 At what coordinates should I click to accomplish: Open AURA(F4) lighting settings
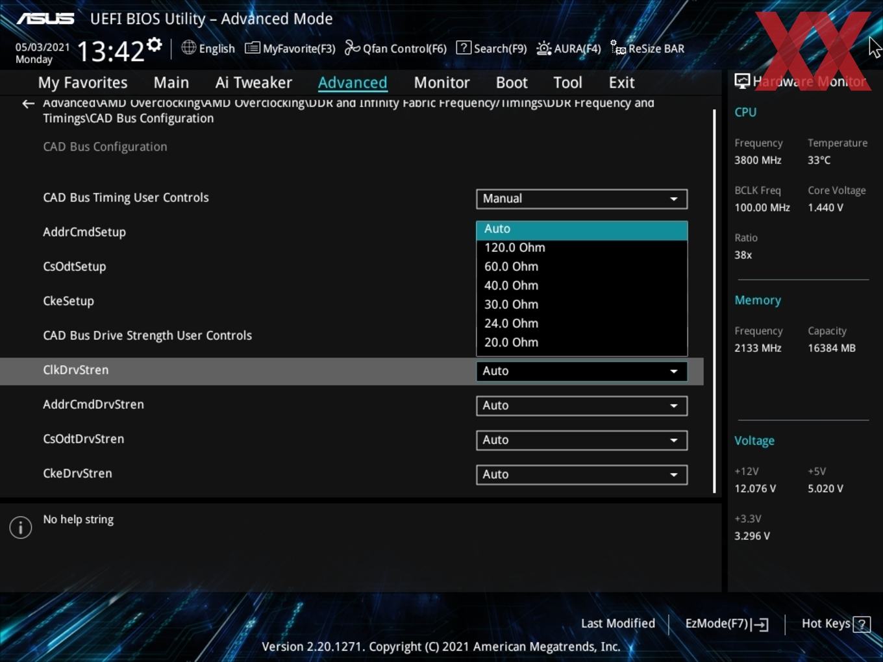click(569, 49)
